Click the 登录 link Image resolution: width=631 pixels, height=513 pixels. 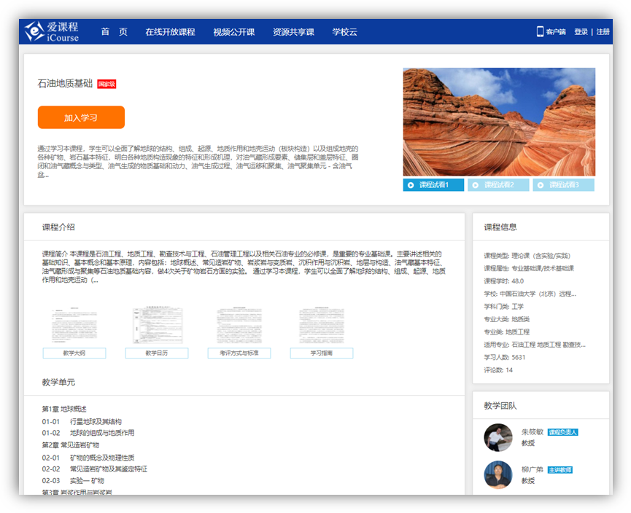(581, 32)
